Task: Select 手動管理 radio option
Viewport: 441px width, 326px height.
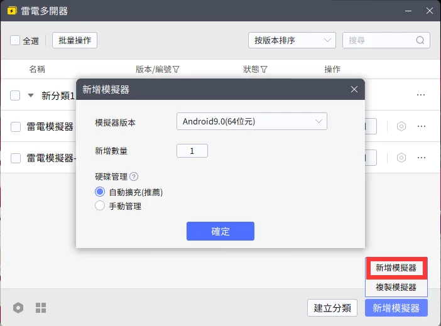Action: pyautogui.click(x=100, y=205)
